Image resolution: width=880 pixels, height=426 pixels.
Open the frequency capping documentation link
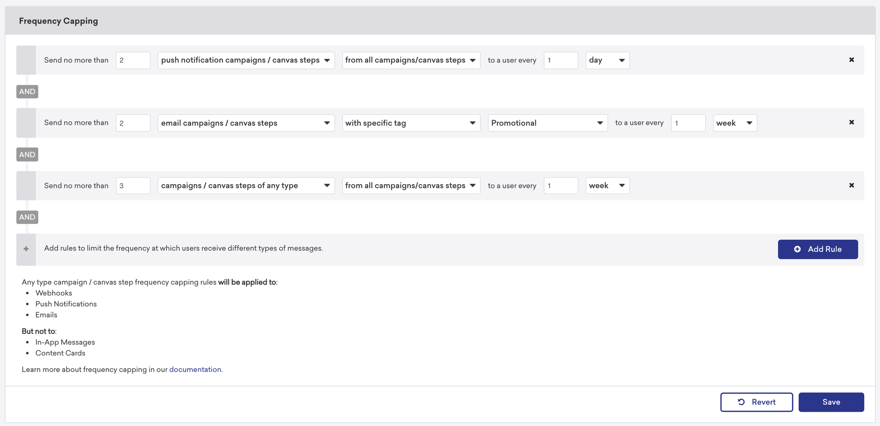click(x=195, y=369)
